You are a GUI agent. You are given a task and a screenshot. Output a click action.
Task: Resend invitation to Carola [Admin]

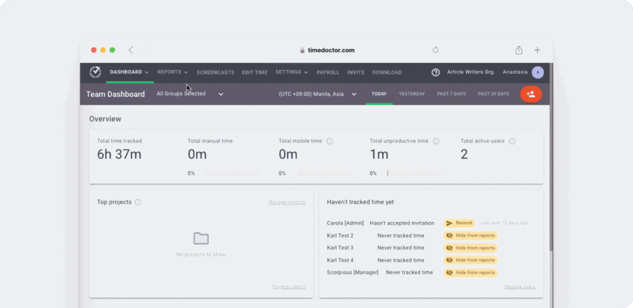tap(459, 223)
